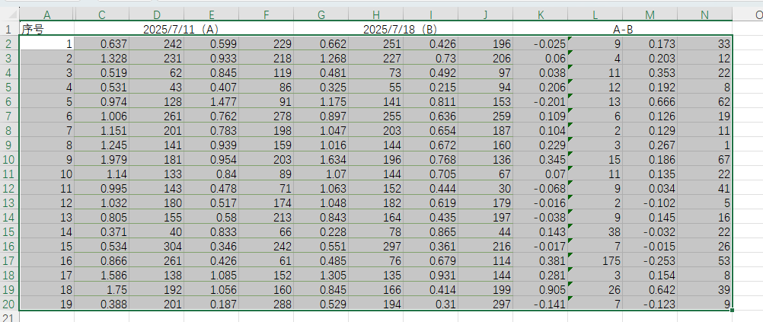Click row 20 header
This screenshot has height=322, width=763.
(x=9, y=304)
